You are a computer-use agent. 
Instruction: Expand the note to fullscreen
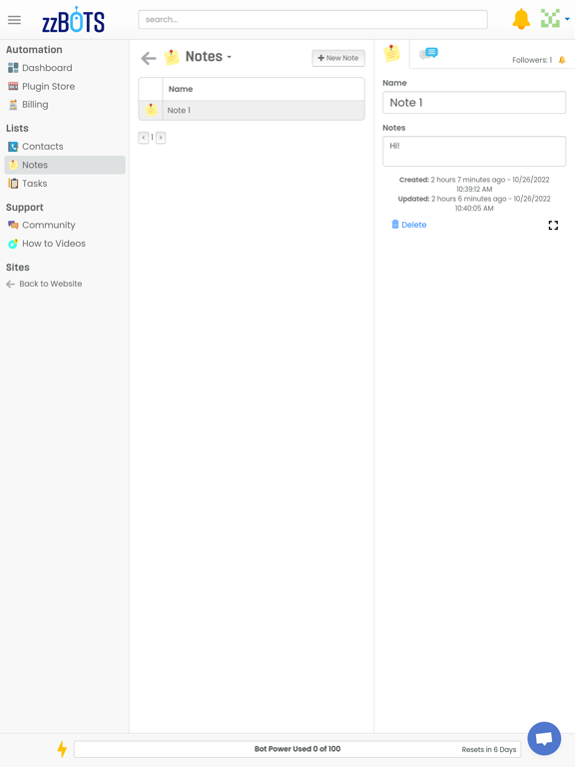[x=553, y=225]
